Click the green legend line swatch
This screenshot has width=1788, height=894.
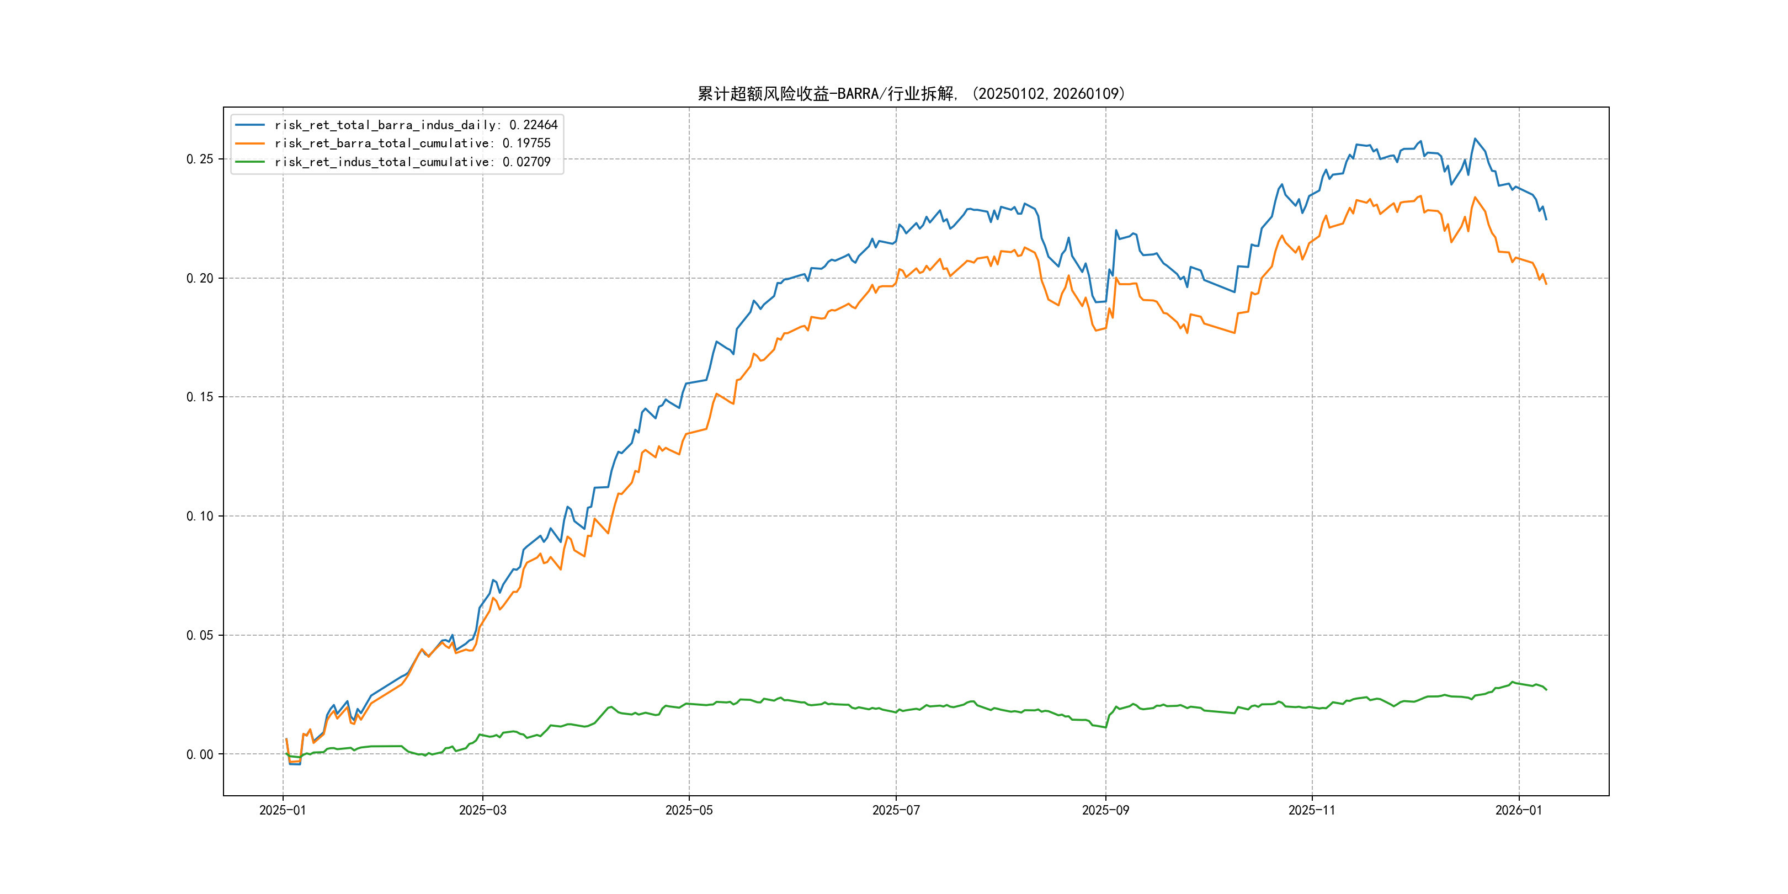pos(250,162)
